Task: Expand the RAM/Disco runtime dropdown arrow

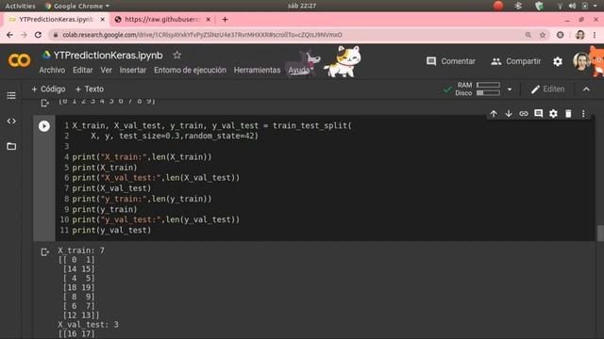Action: tap(510, 89)
